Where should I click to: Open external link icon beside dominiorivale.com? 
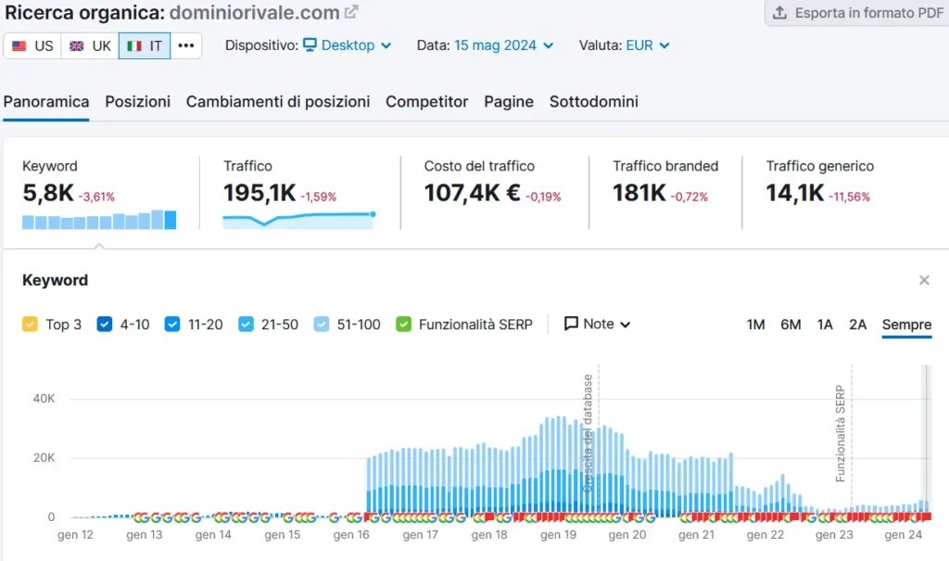click(x=351, y=13)
